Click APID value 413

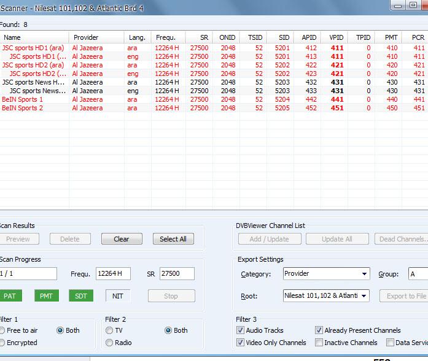pos(311,56)
